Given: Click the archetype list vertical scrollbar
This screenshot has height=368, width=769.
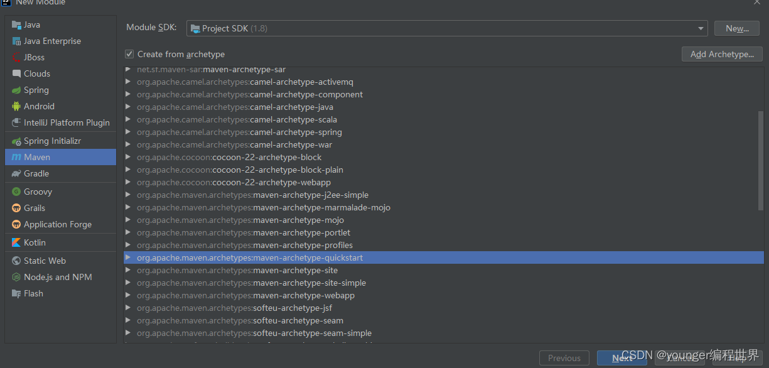Looking at the screenshot, I should 761,160.
